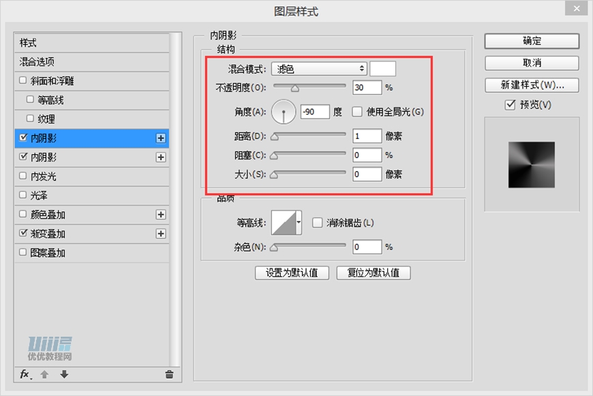Move effect down with the down arrow

pyautogui.click(x=64, y=374)
